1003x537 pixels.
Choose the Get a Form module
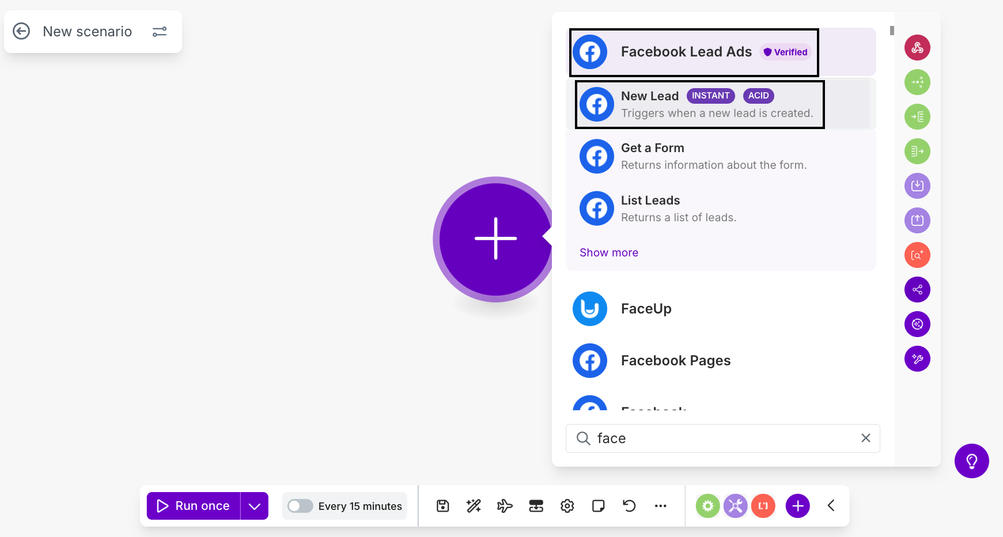(x=721, y=156)
